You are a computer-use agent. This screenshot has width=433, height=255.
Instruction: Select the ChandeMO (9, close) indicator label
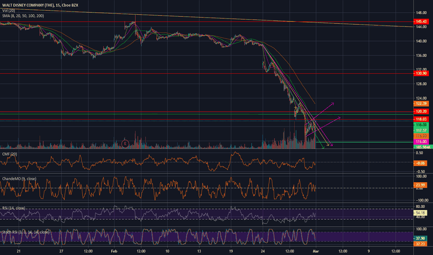pos(19,178)
